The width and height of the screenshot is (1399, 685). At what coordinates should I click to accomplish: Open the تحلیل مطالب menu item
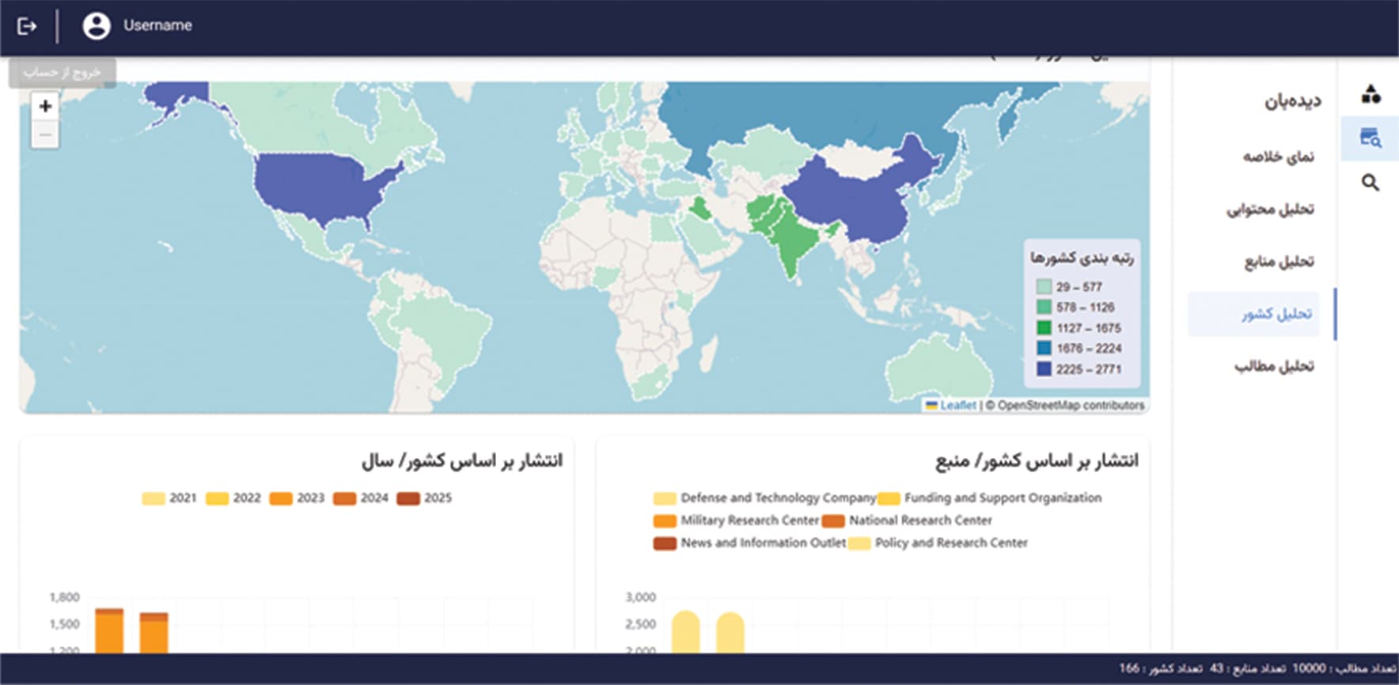1274,365
